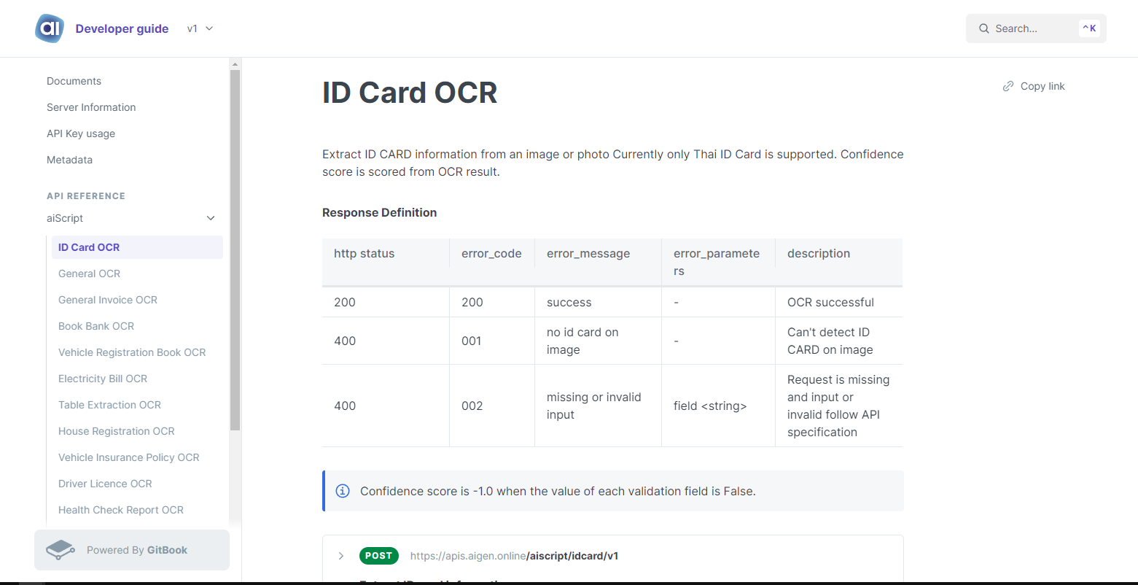
Task: Click Copy link button
Action: (1034, 86)
